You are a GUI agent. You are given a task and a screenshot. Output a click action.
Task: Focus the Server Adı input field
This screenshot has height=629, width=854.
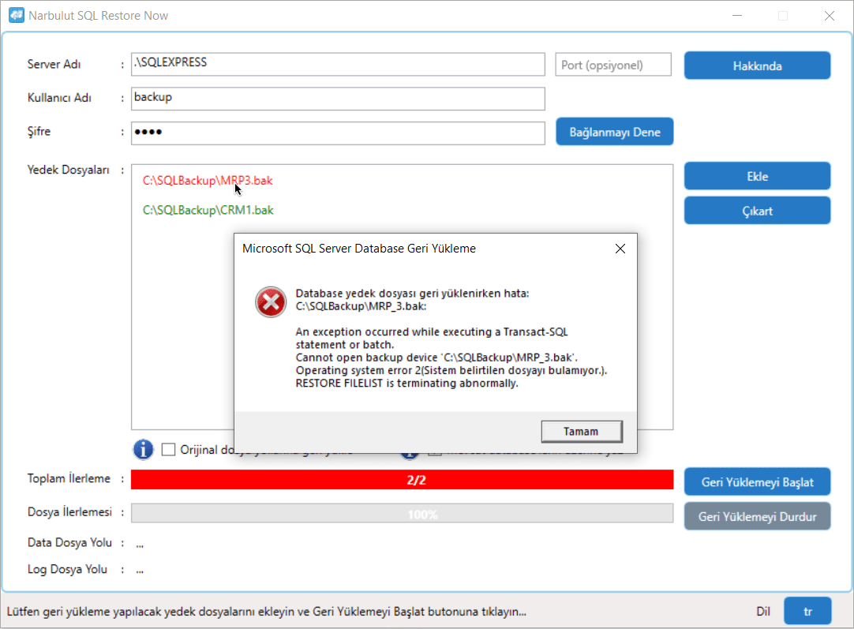click(338, 64)
